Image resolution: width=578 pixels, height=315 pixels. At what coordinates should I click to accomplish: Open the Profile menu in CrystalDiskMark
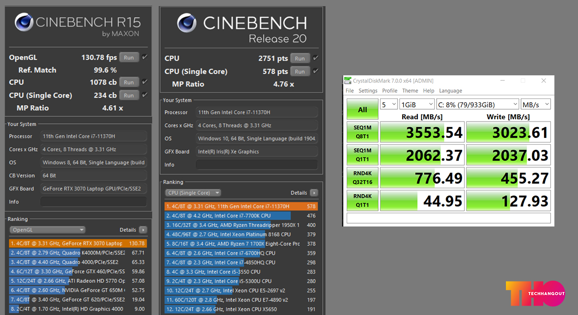pyautogui.click(x=390, y=91)
